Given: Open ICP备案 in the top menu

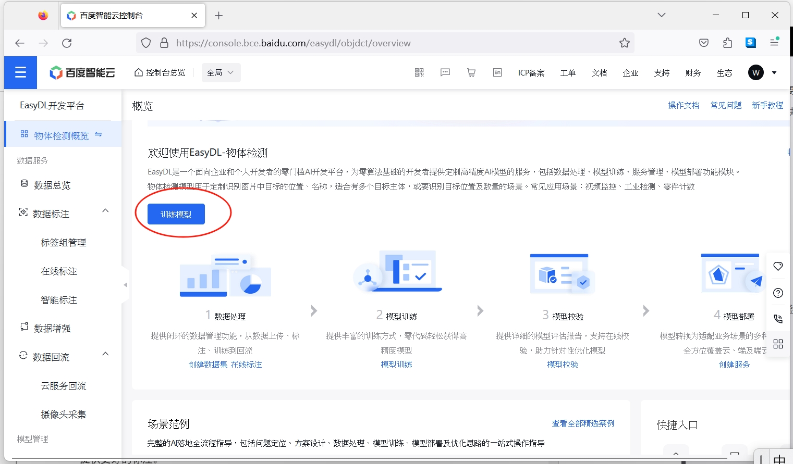Looking at the screenshot, I should point(531,73).
